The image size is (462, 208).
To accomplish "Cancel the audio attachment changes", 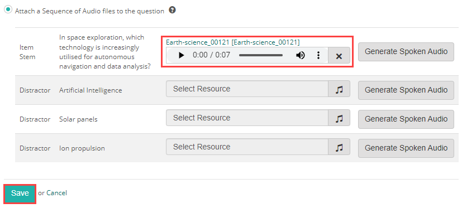I will click(x=56, y=193).
